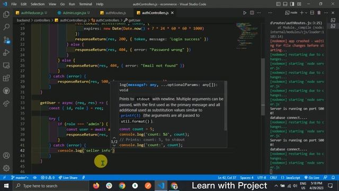Open the Terminal menu
Viewport: 339px width, 191px height.
(x=85, y=4)
